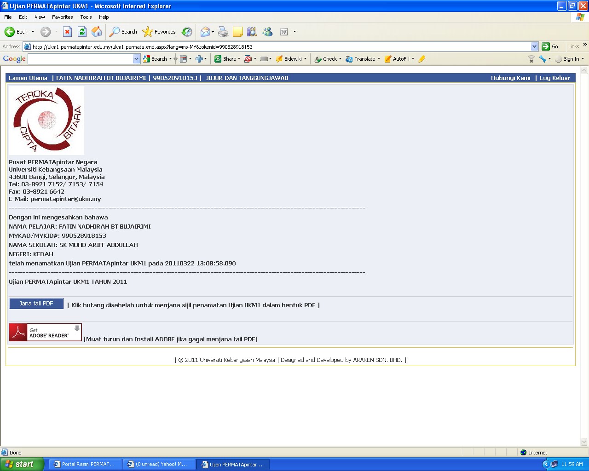589x471 pixels.
Task: Open the Tools menu
Action: [x=86, y=17]
